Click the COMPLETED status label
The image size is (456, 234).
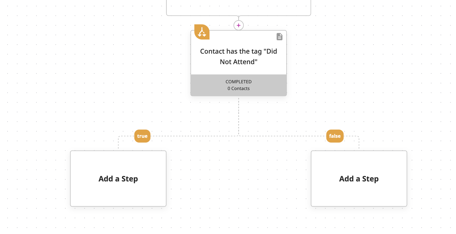(x=239, y=82)
